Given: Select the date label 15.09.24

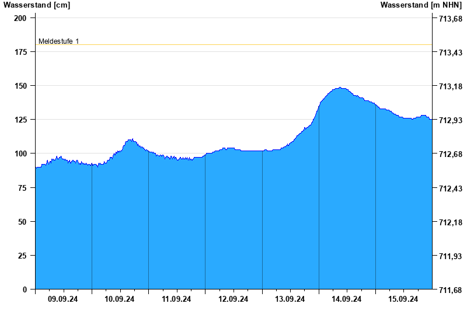Looking at the screenshot, I should pyautogui.click(x=403, y=299).
